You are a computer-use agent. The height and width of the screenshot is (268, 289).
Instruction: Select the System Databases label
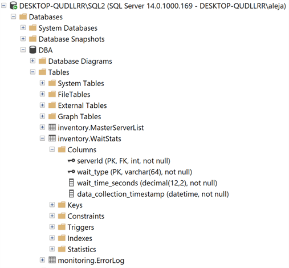coord(68,28)
